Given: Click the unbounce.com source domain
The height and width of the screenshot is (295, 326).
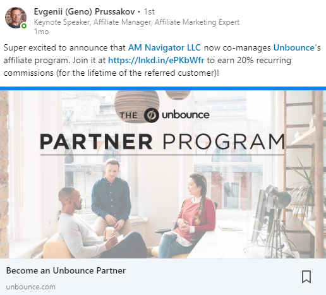Looking at the screenshot, I should point(31,287).
